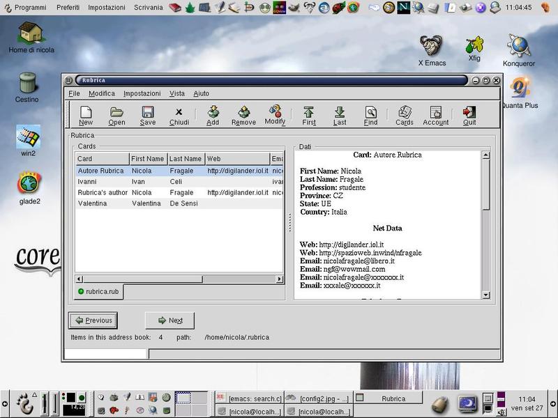This screenshot has height=418, width=558.
Task: Open the Find tool
Action: (371, 116)
